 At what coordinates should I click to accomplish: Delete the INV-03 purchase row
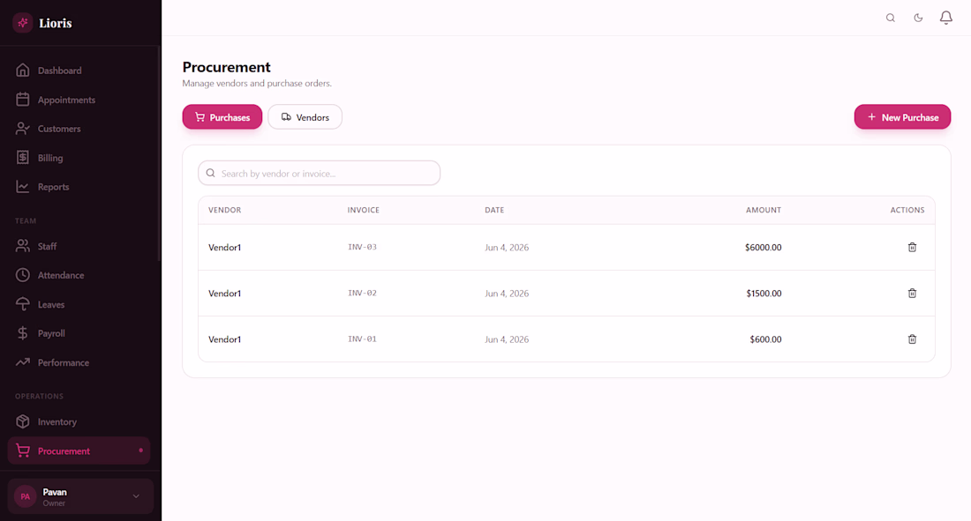click(912, 248)
